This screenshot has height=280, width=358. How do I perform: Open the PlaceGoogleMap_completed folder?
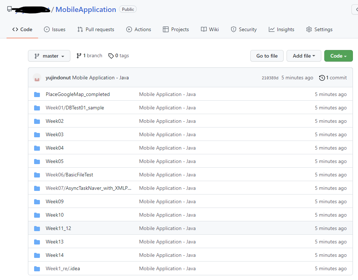pos(78,95)
